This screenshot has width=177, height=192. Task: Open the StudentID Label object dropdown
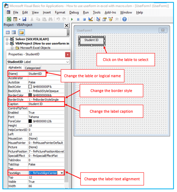click(x=68, y=62)
